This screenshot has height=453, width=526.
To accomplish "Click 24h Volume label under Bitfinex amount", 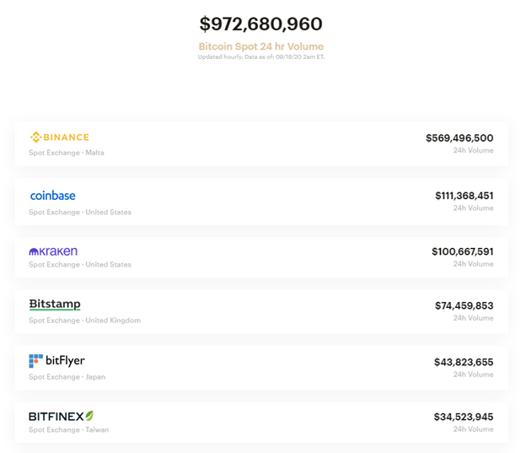I will 473,429.
